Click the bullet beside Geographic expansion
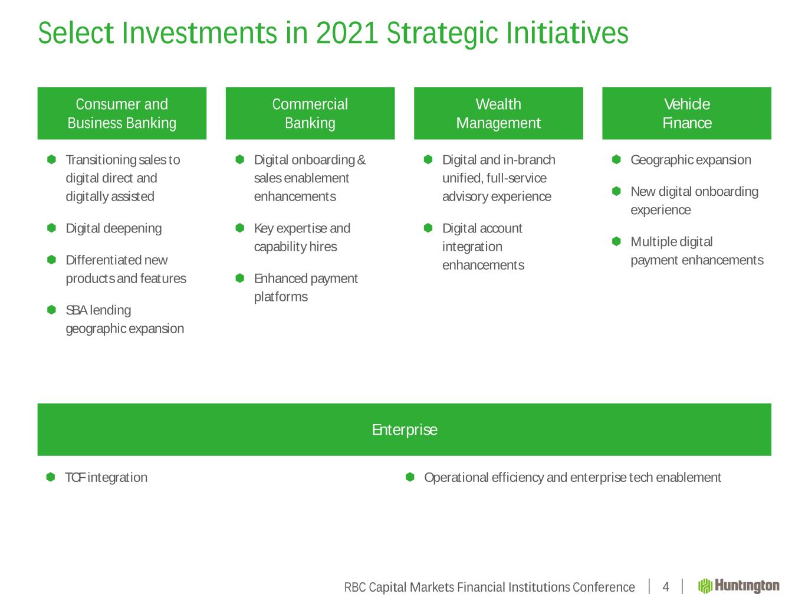 [617, 159]
